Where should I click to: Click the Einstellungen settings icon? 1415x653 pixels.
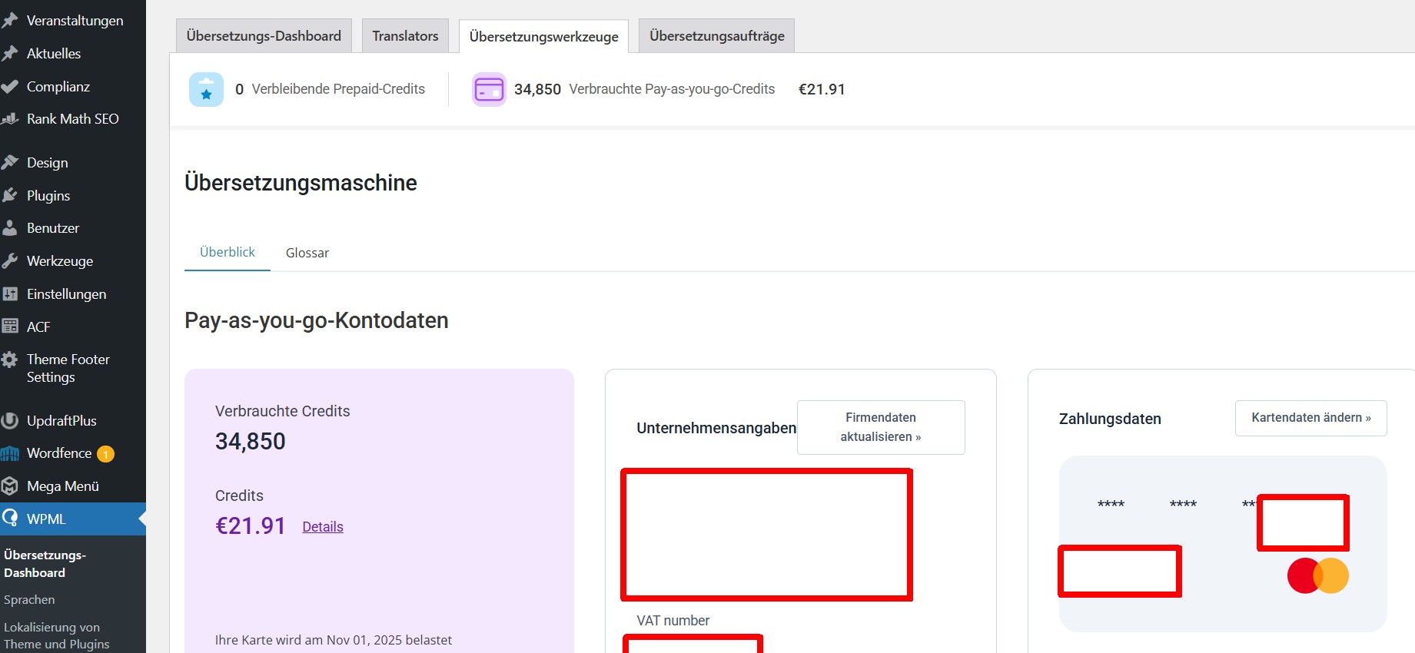[x=10, y=294]
